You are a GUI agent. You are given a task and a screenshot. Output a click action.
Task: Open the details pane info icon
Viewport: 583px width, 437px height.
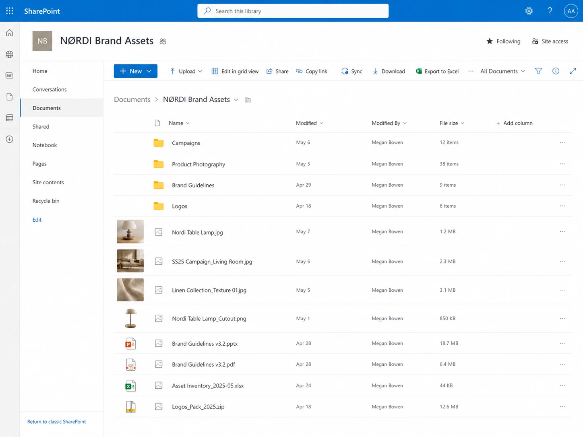pyautogui.click(x=556, y=71)
